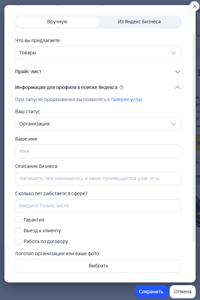
Task: Open the Ваш статус dropdown
Action: (x=98, y=124)
